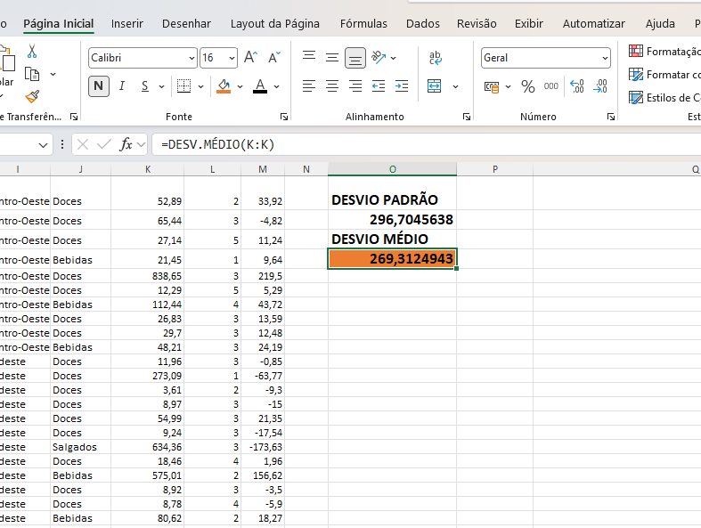Screen dimensions: 701x528
Task: Click the text orientation icon
Action: click(x=379, y=57)
